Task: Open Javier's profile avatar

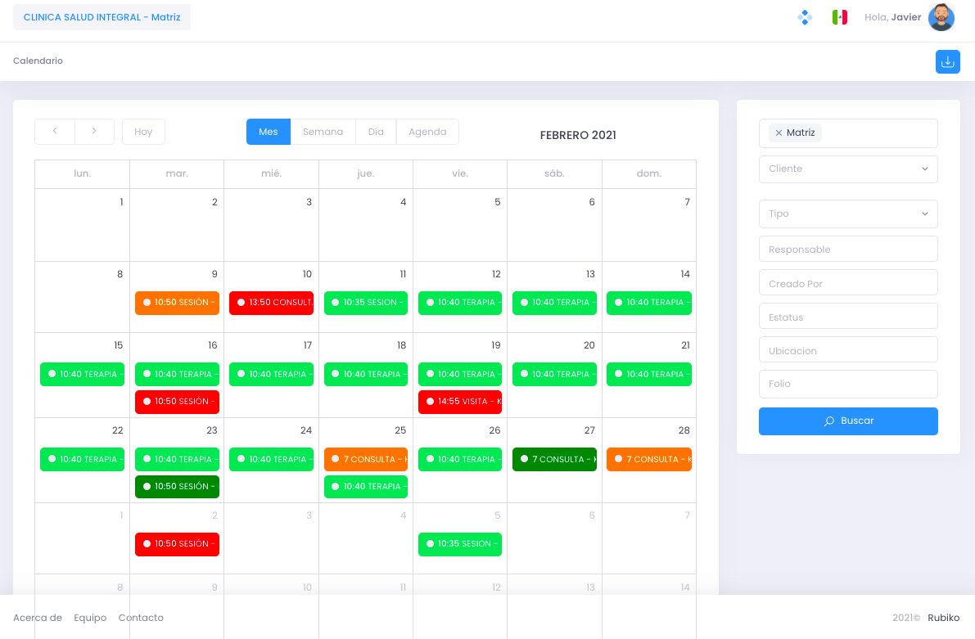Action: pos(941,17)
